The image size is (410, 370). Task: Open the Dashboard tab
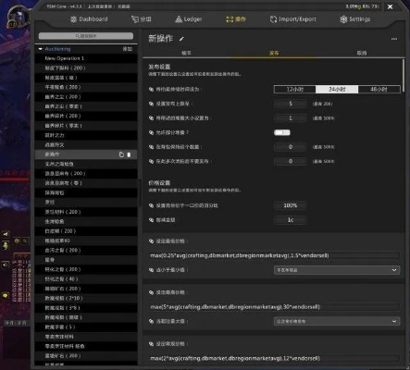(x=89, y=19)
